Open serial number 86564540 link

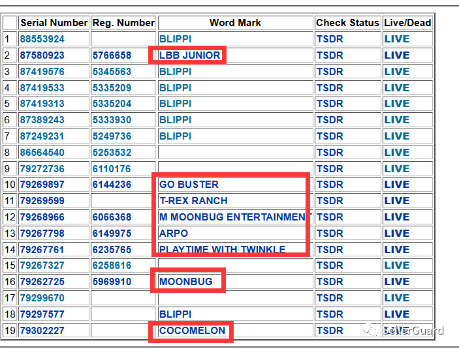point(42,153)
